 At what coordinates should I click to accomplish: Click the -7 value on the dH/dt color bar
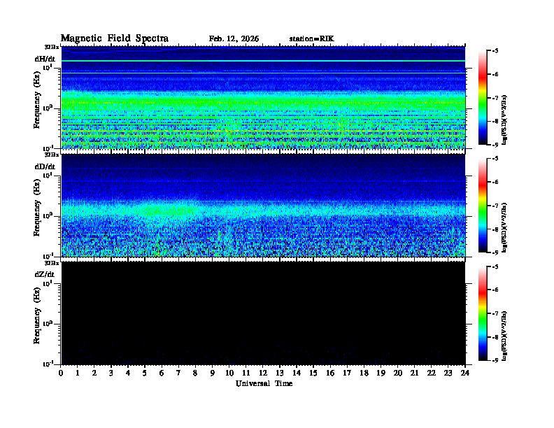495,98
